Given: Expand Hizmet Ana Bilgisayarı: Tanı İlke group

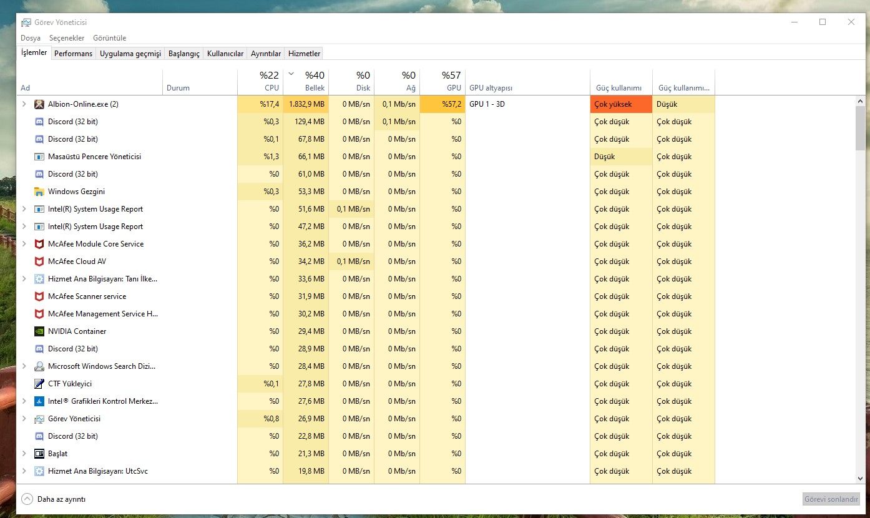Looking at the screenshot, I should point(24,279).
